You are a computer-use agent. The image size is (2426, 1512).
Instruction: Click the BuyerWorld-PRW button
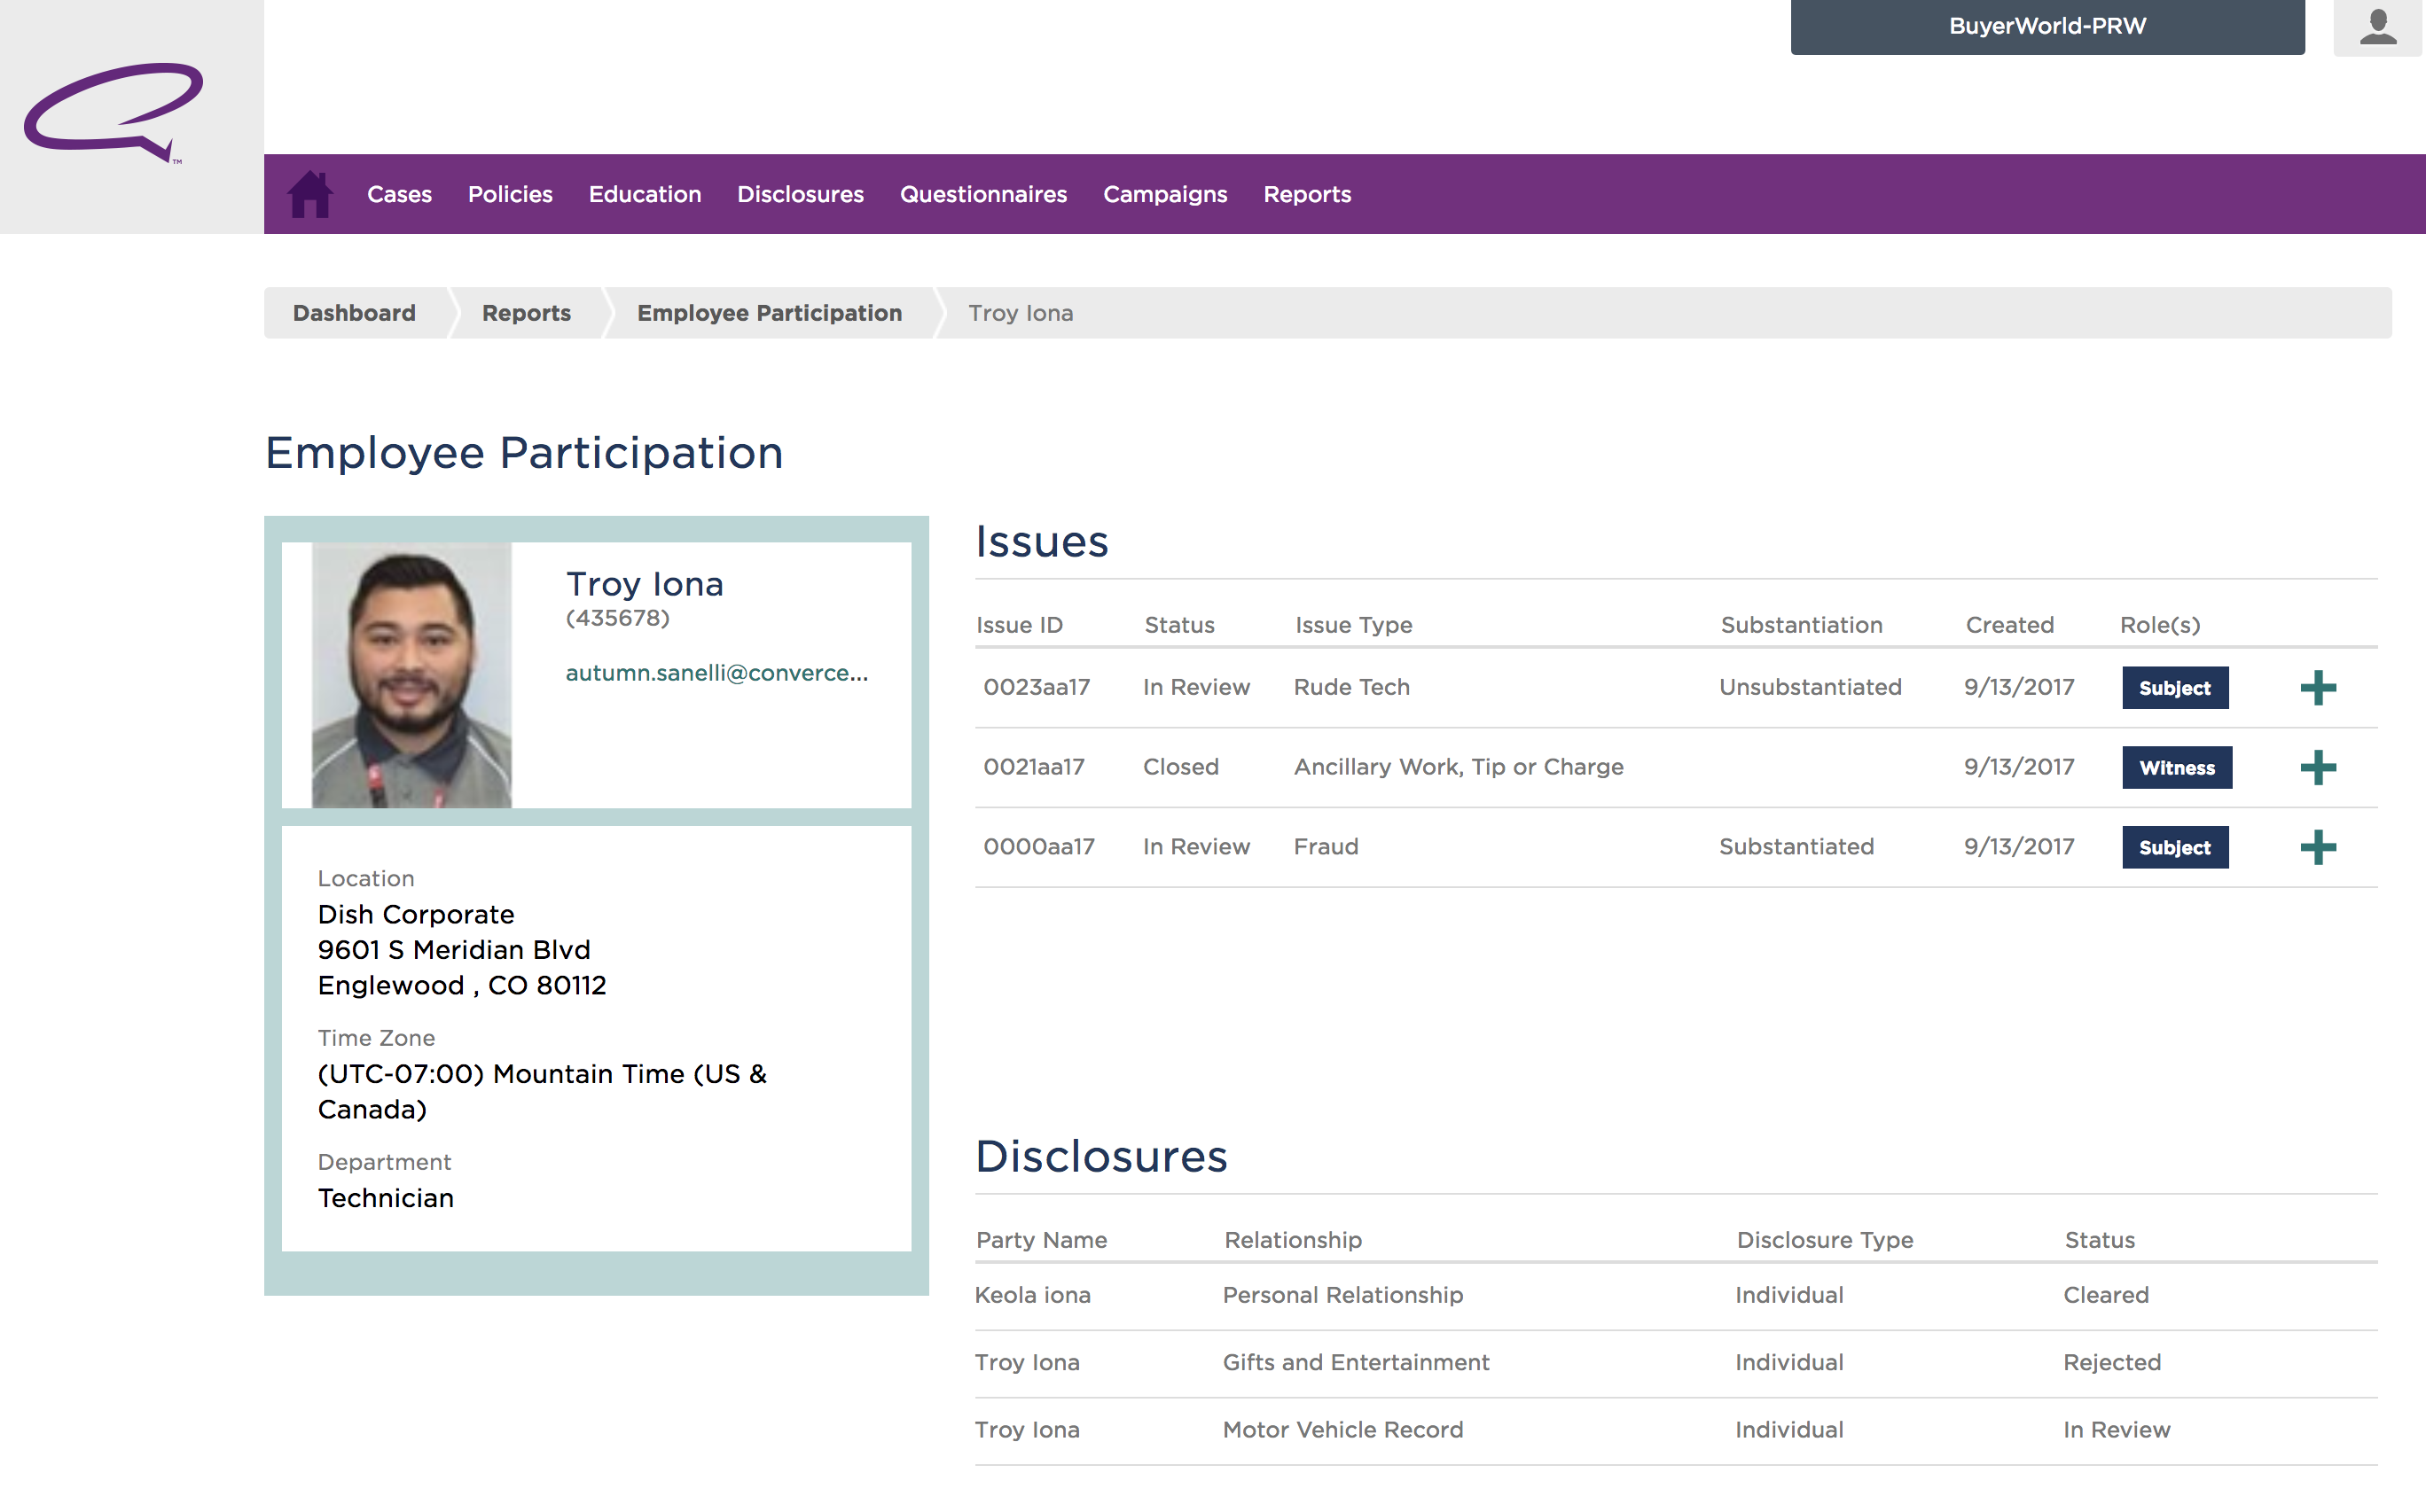click(2046, 27)
